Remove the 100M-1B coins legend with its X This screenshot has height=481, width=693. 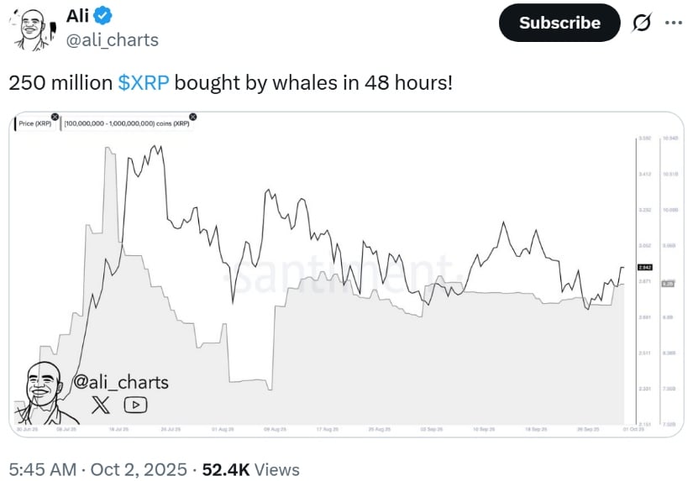coord(193,118)
